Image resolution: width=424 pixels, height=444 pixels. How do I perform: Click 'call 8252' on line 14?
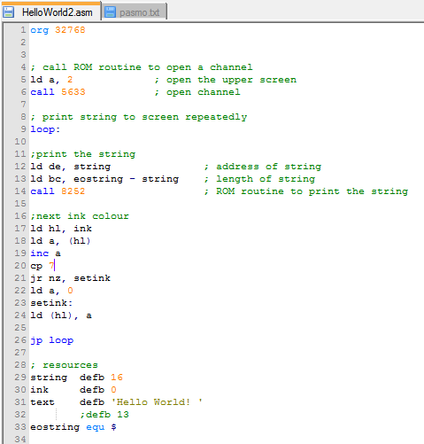coord(58,191)
